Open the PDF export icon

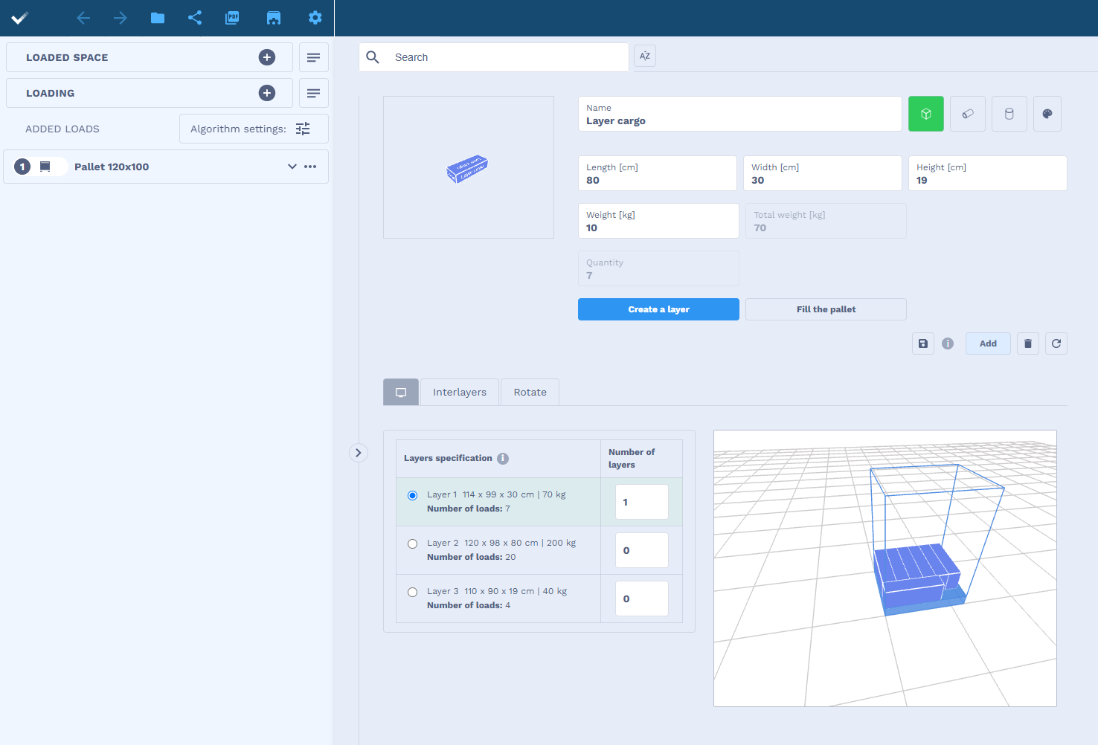click(232, 18)
